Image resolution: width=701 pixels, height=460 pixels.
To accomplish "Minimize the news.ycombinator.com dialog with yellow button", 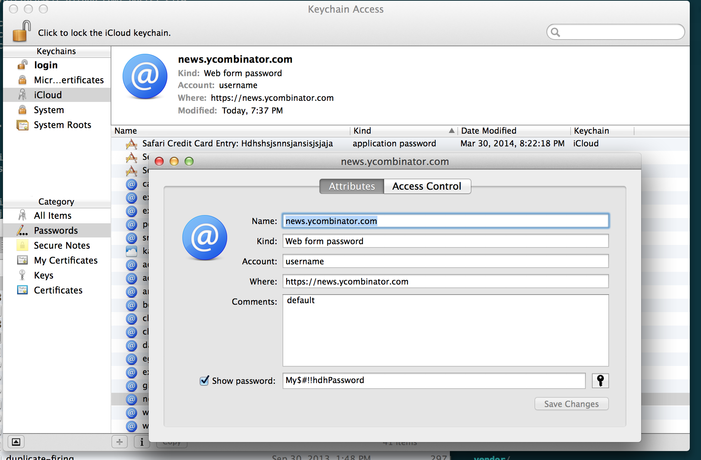I will pyautogui.click(x=174, y=161).
